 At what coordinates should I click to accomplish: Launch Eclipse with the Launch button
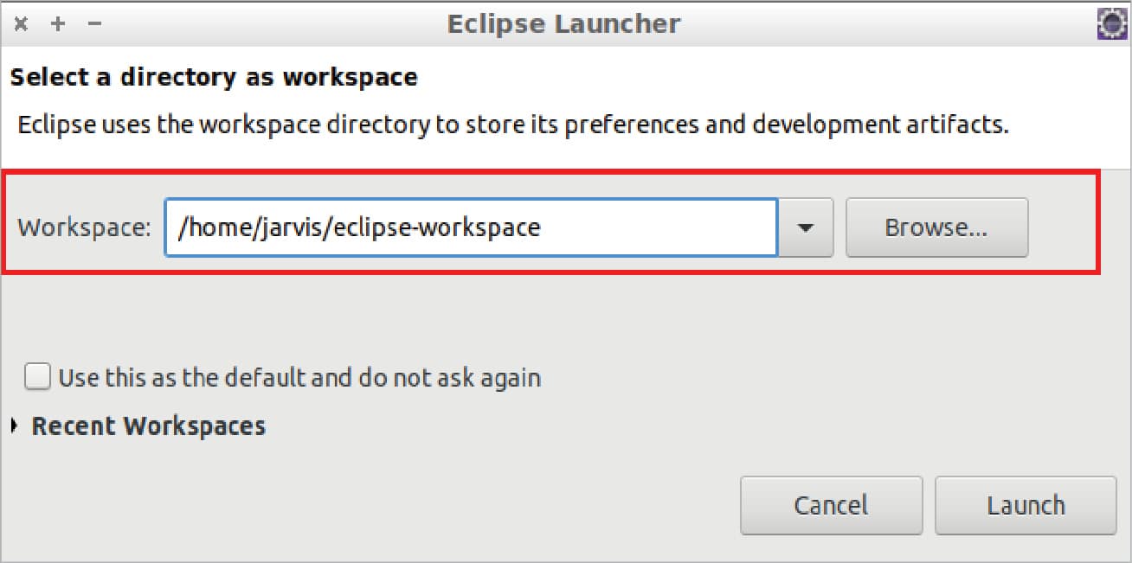point(1026,505)
